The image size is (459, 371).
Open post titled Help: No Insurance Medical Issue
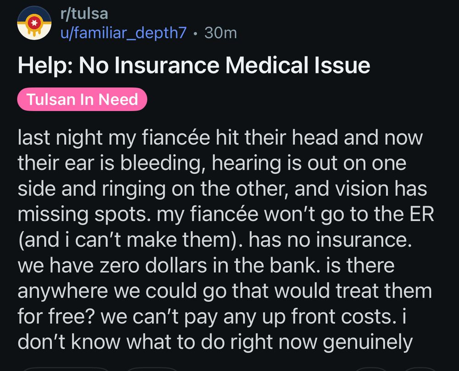(x=194, y=65)
